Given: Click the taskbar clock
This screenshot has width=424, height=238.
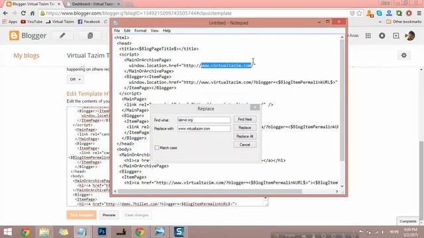Looking at the screenshot, I should 411,231.
